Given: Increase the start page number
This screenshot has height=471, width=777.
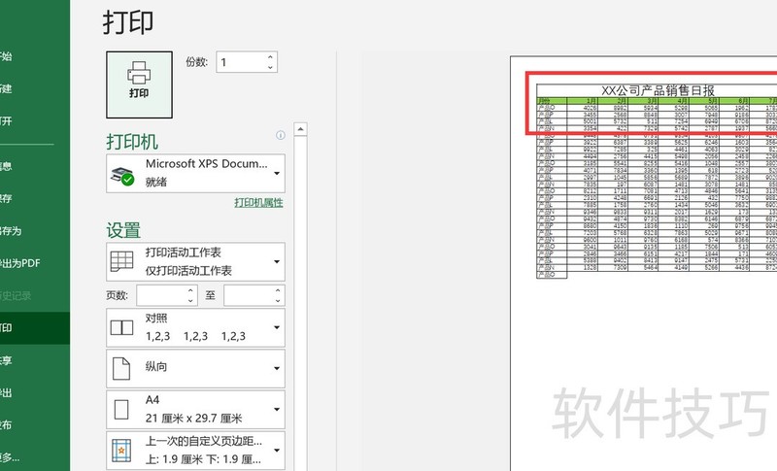Looking at the screenshot, I should click(190, 290).
